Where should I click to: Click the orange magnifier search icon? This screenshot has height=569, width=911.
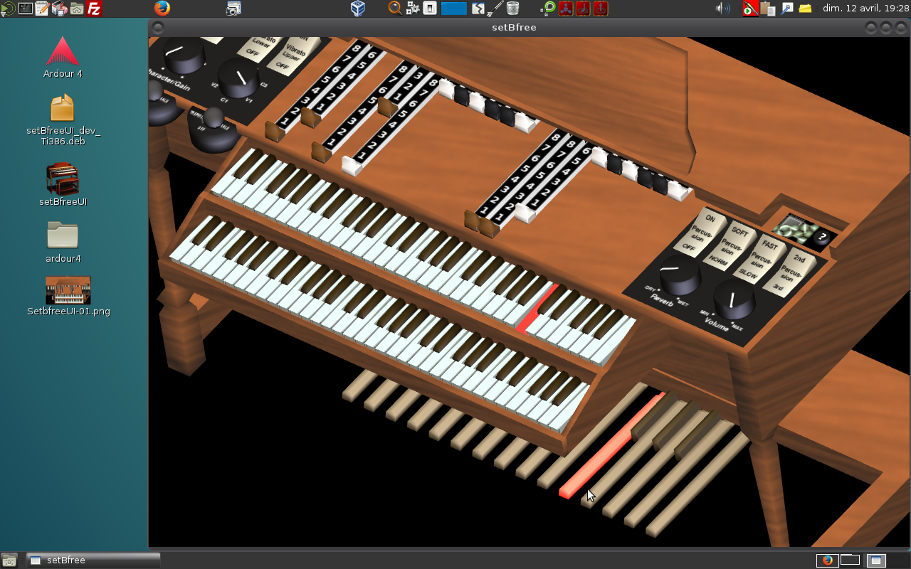394,9
